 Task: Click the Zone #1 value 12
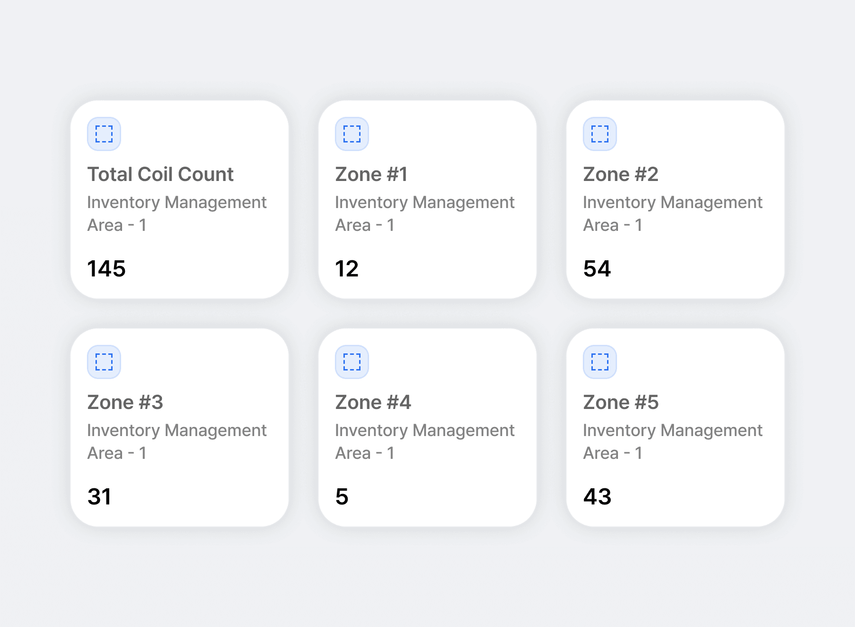[347, 269]
